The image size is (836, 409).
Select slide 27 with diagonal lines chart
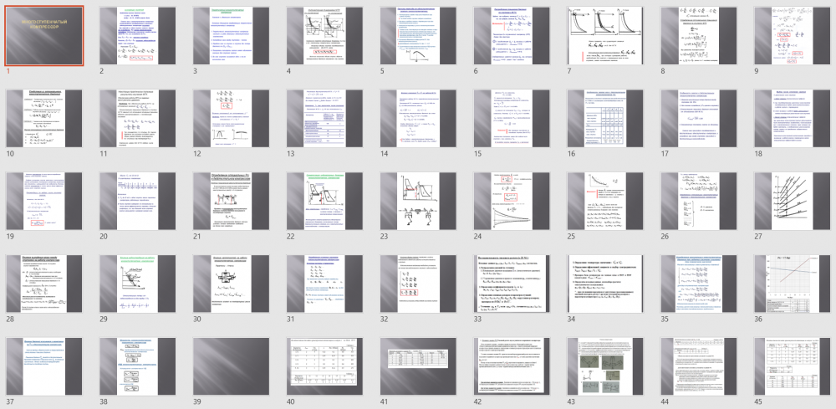793,201
